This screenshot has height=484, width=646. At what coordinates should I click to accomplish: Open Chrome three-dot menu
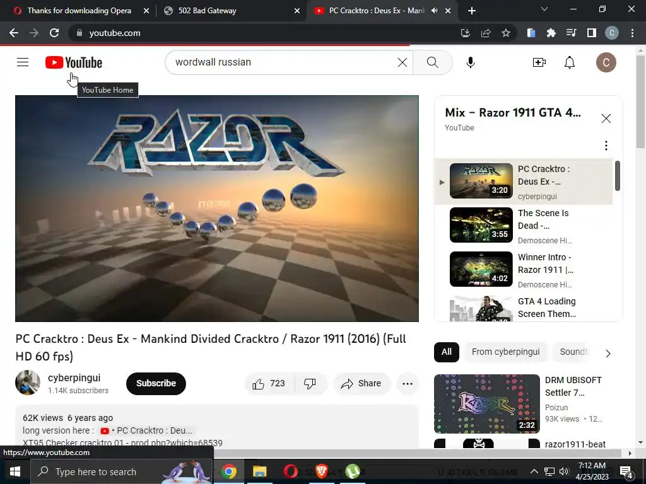[632, 33]
